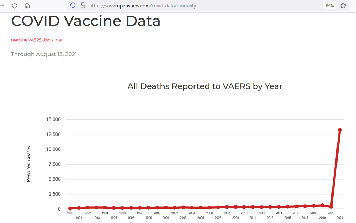Reset zoom using the 90% badge

tap(330, 6)
